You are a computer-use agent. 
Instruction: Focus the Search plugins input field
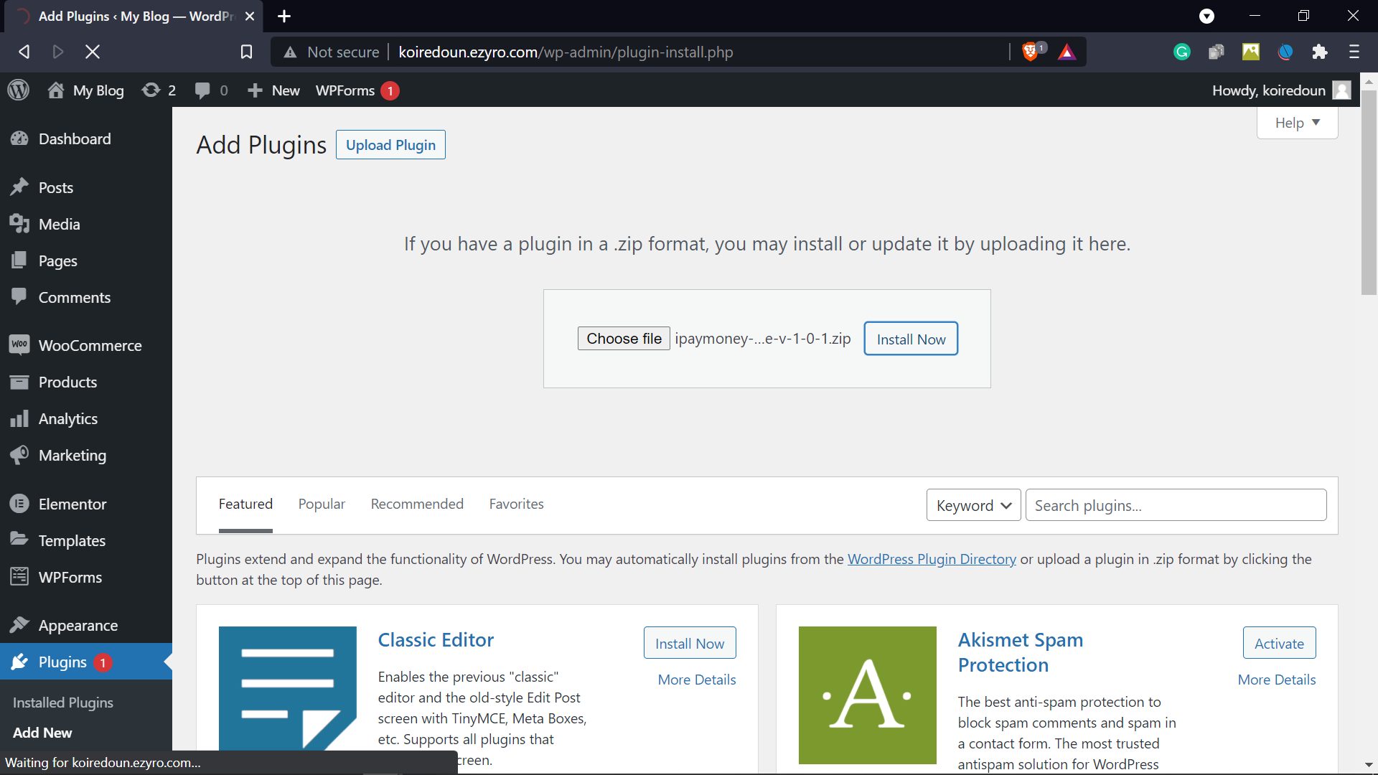(x=1176, y=505)
